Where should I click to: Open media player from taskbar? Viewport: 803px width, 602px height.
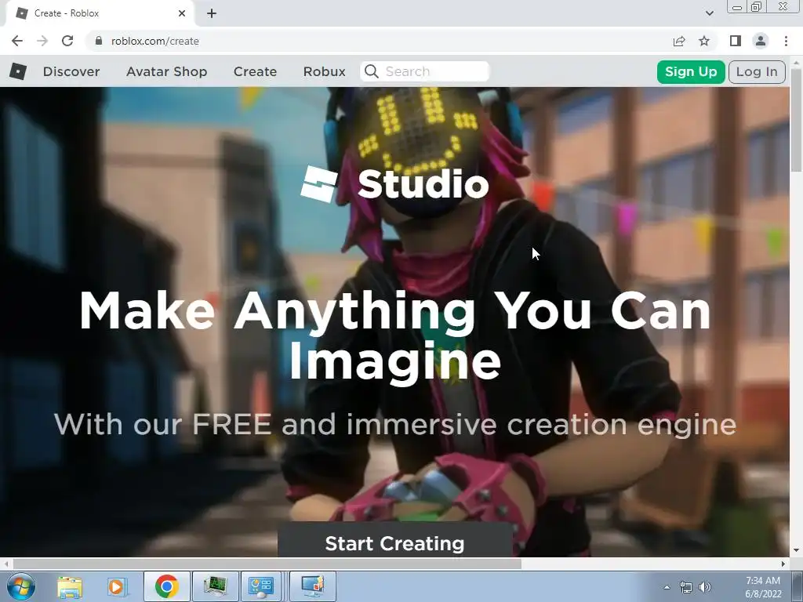(x=117, y=586)
